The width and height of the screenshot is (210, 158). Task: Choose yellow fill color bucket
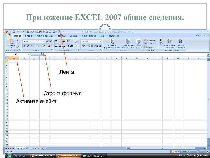coord(44,46)
